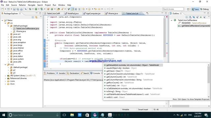Image resolution: width=211 pixels, height=118 pixels.
Task: Open the Navigate menu
Action: click(32, 5)
